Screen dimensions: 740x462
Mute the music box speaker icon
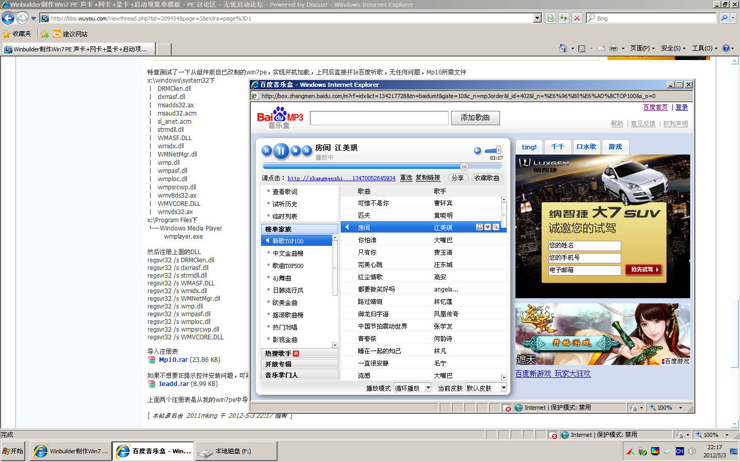pyautogui.click(x=477, y=150)
